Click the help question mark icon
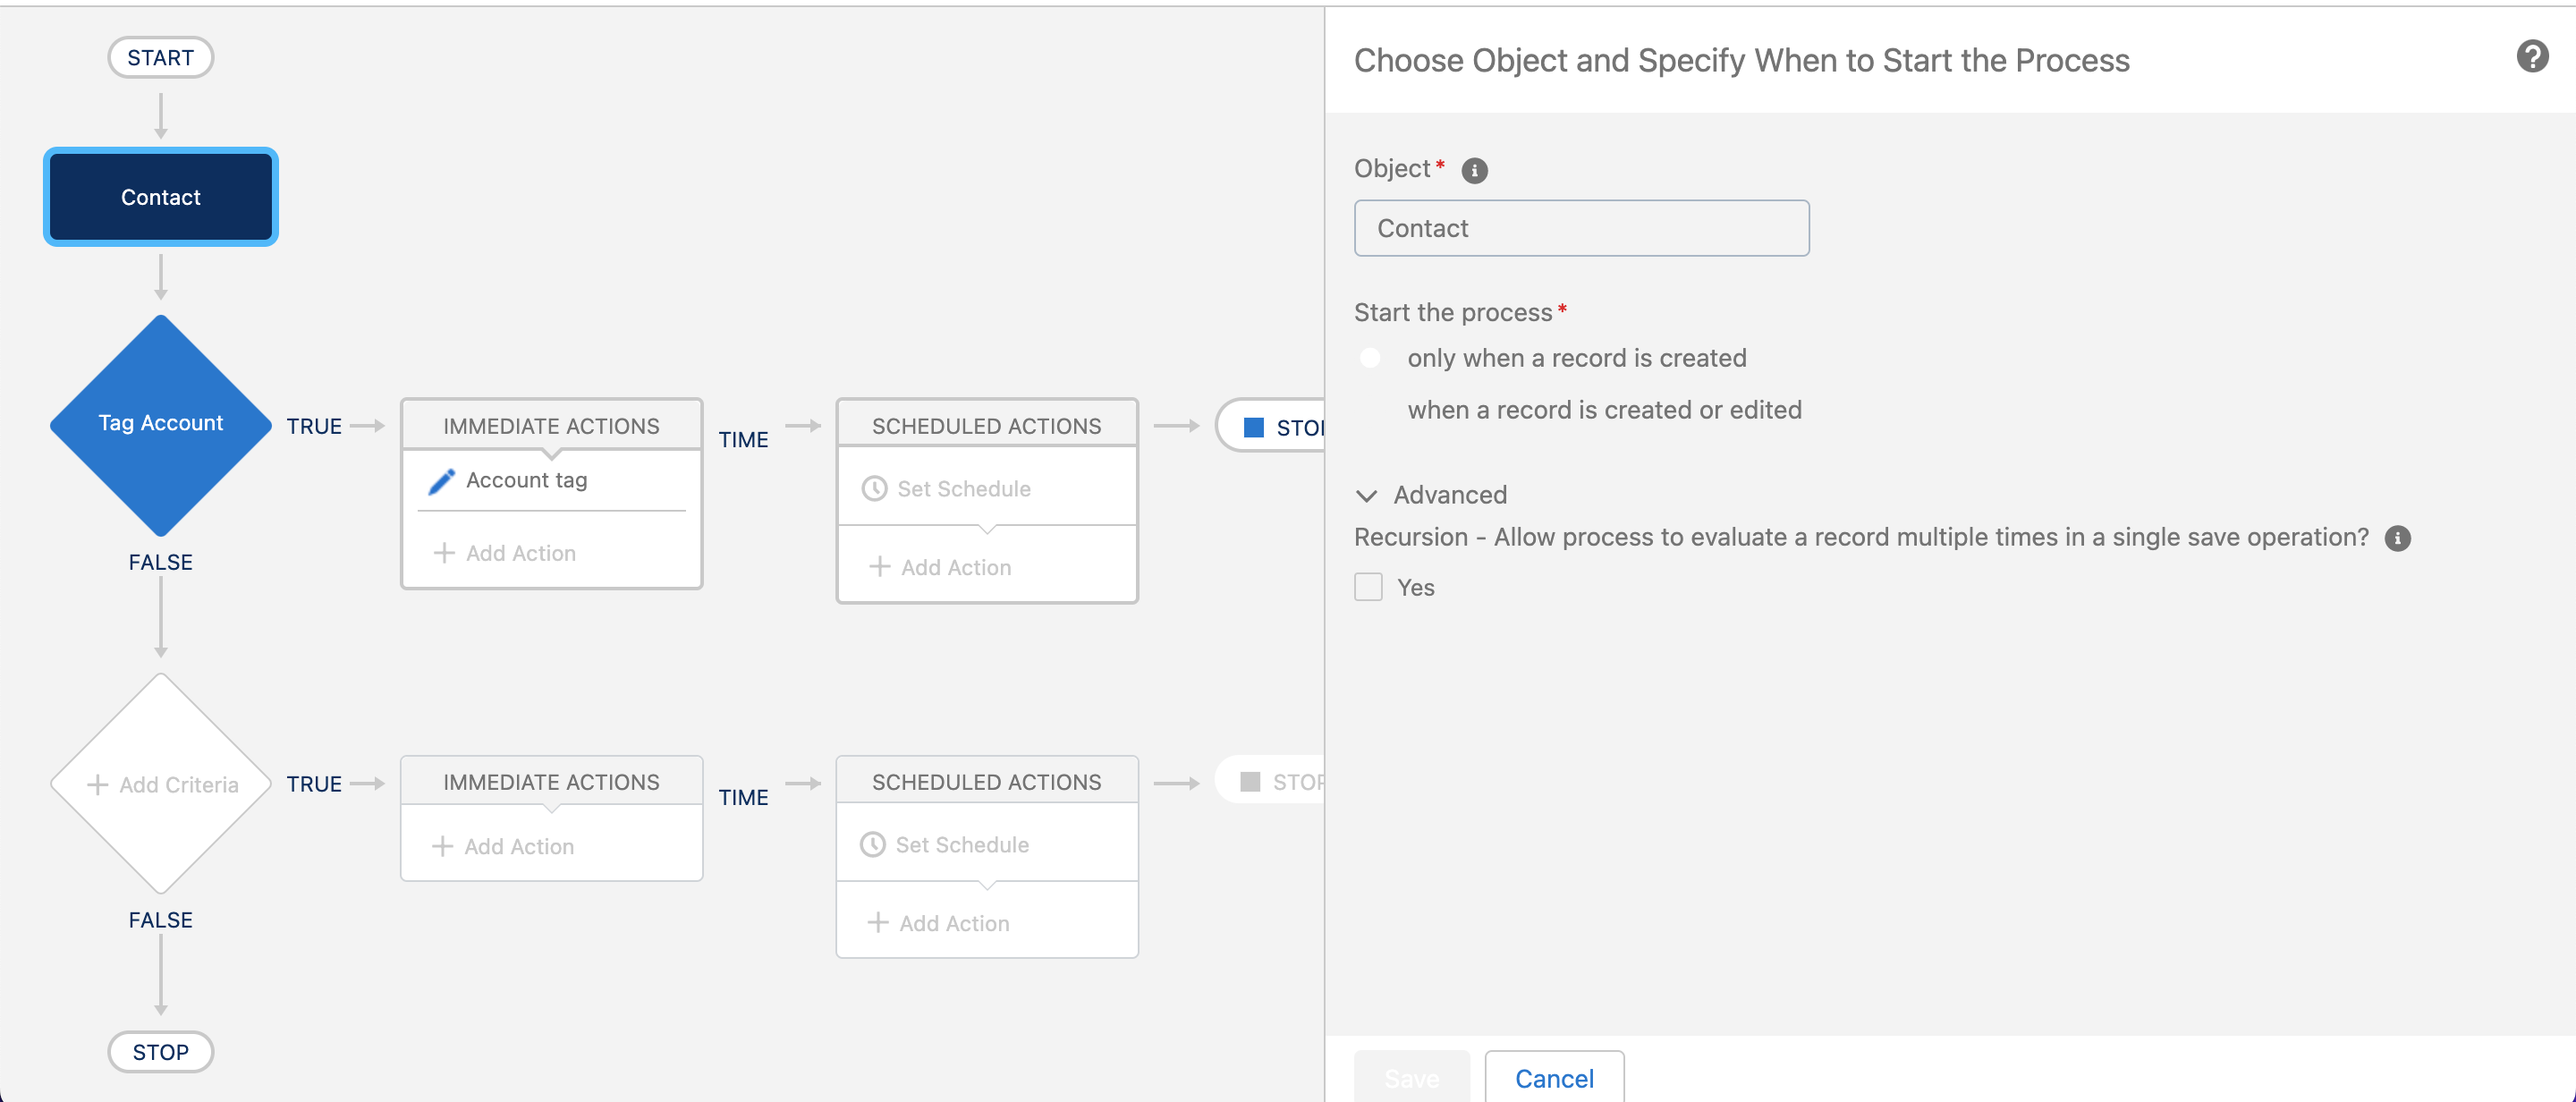2576x1102 pixels. 2531,57
